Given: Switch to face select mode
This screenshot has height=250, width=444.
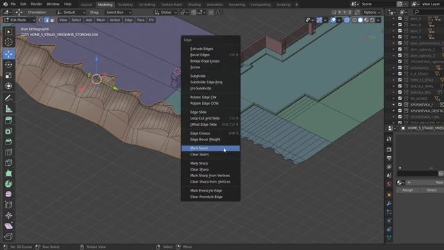Looking at the screenshot, I should (x=53, y=20).
